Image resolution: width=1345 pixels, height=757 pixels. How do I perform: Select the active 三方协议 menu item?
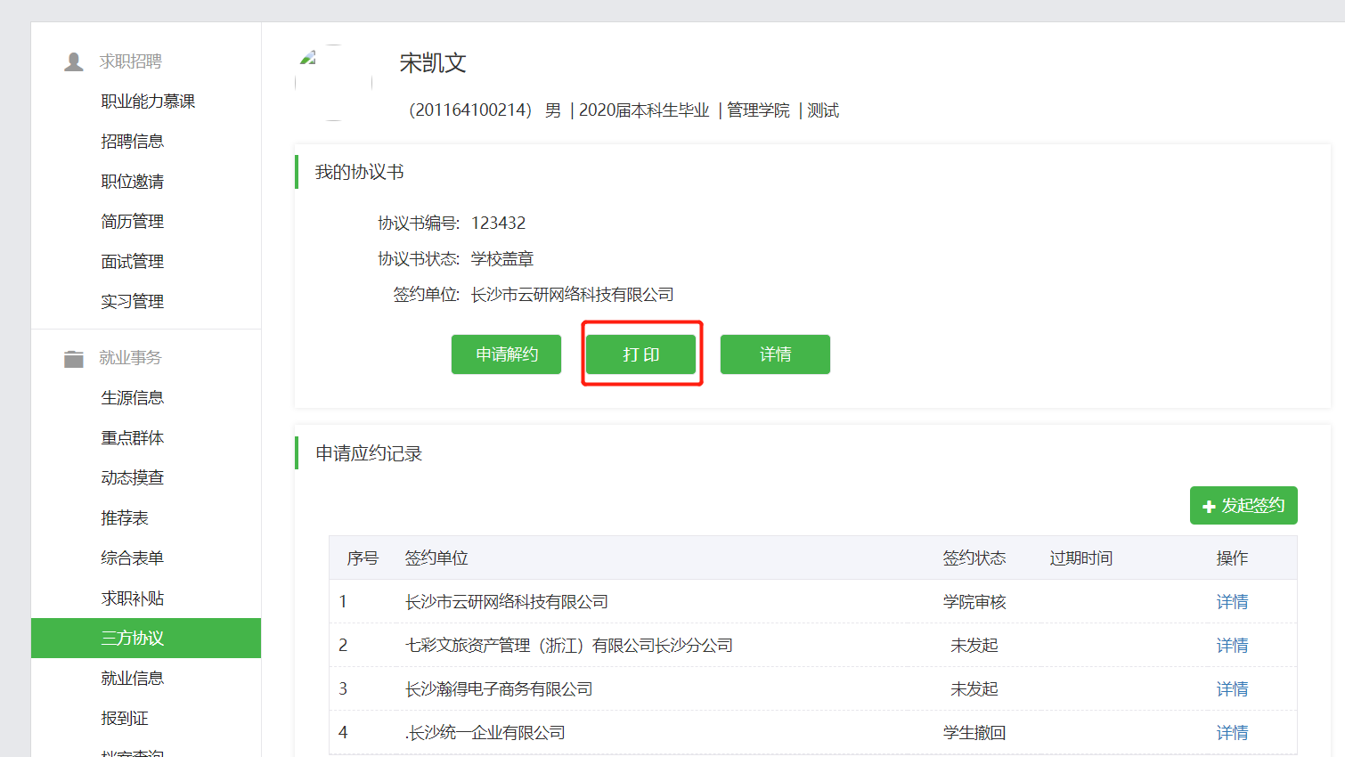(133, 639)
